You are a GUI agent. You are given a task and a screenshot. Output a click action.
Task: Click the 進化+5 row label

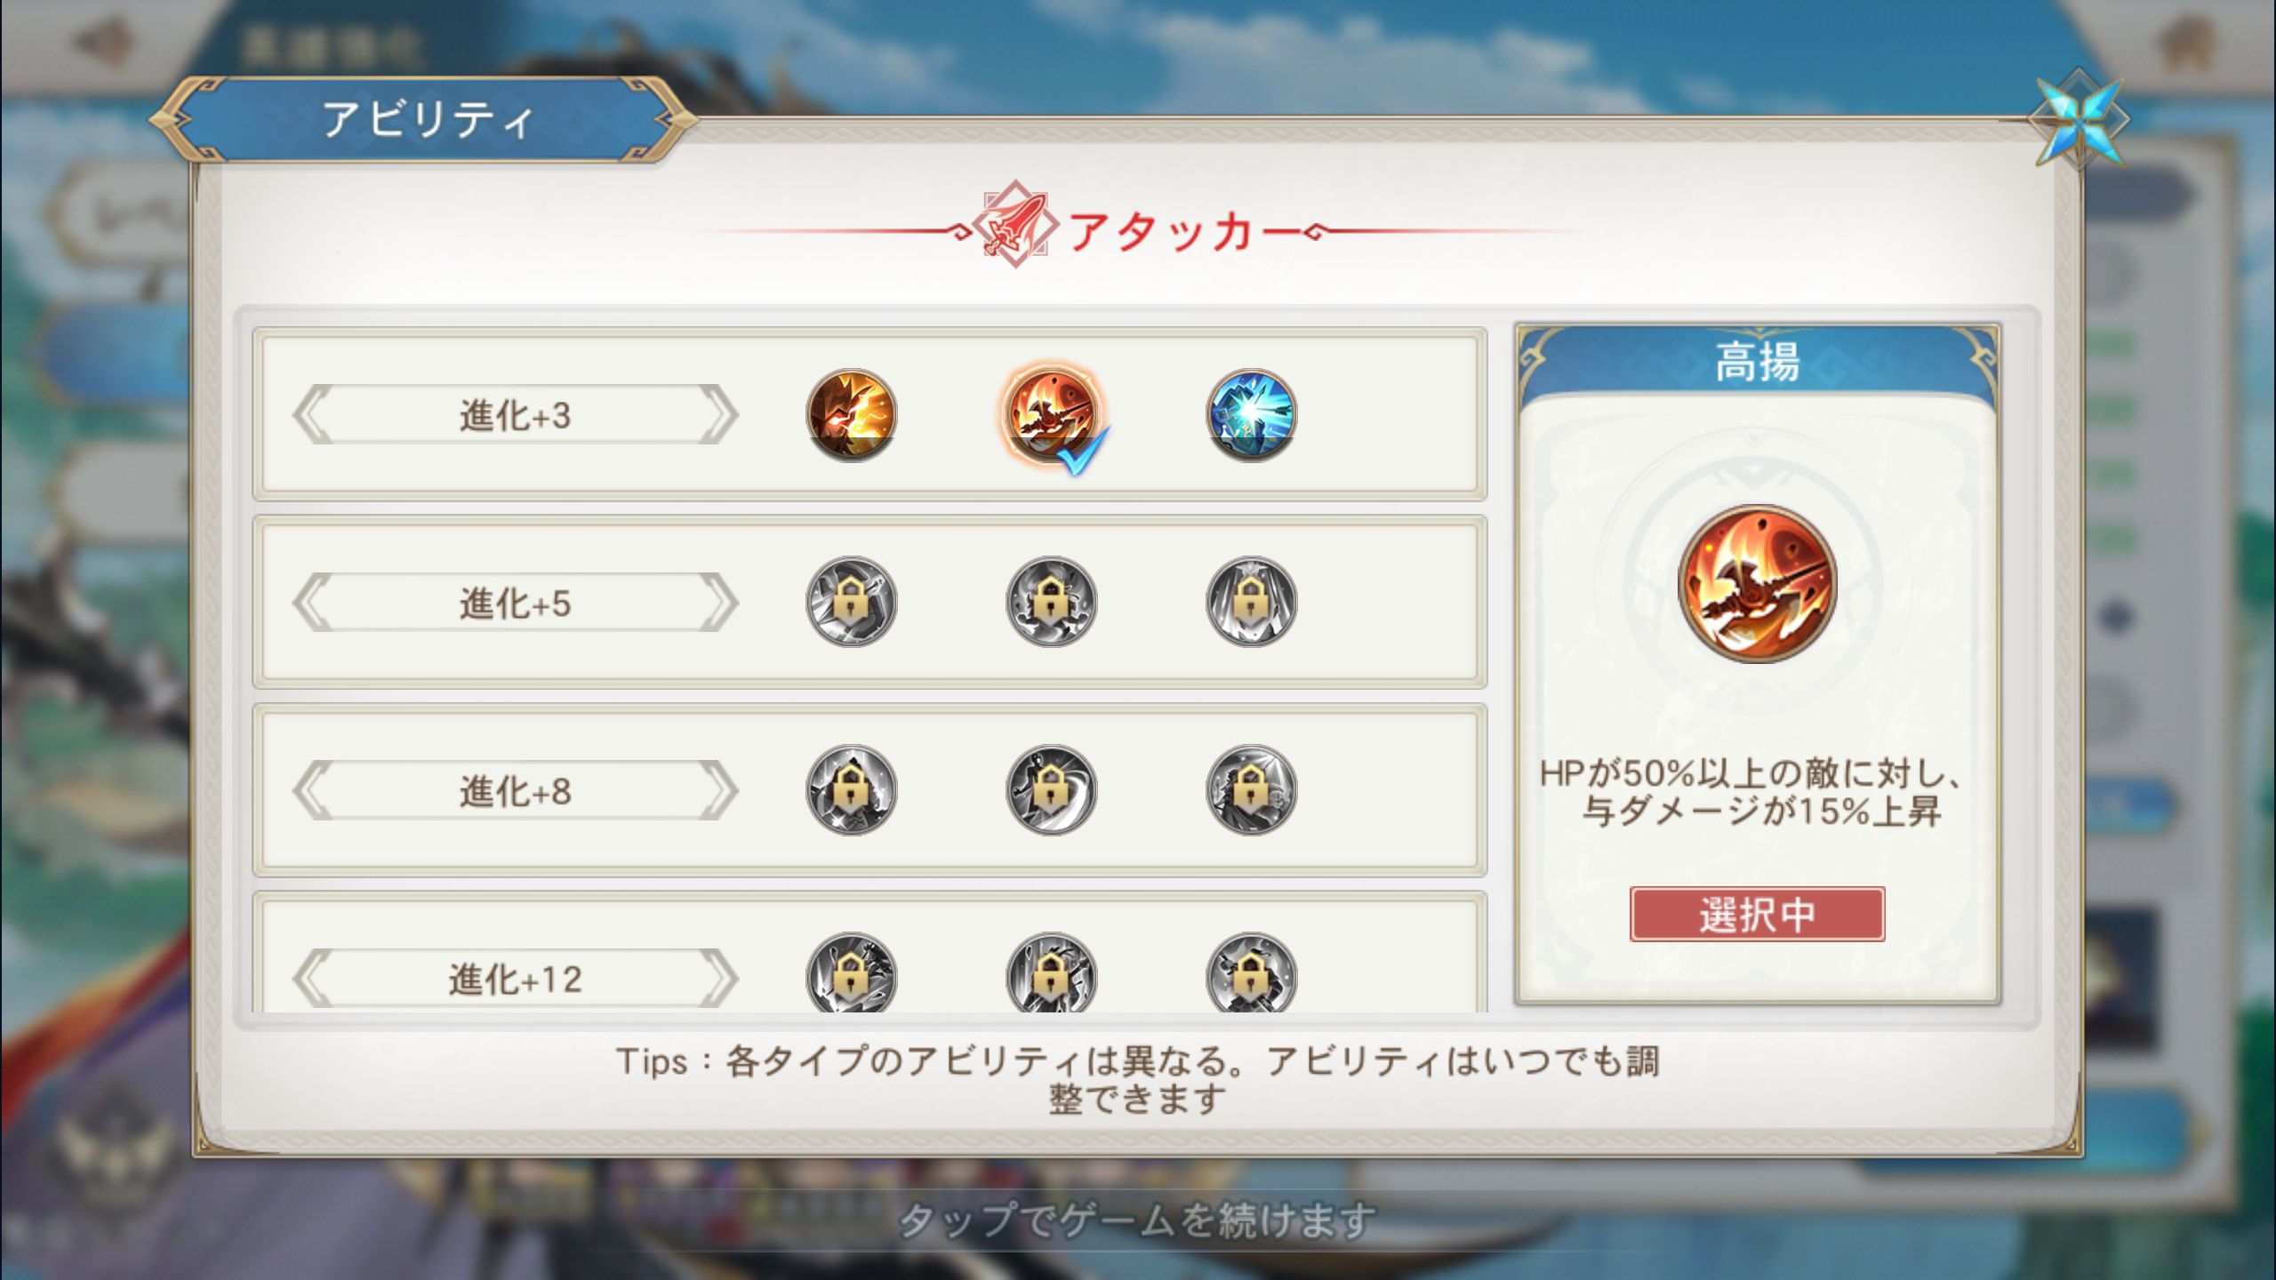[515, 603]
